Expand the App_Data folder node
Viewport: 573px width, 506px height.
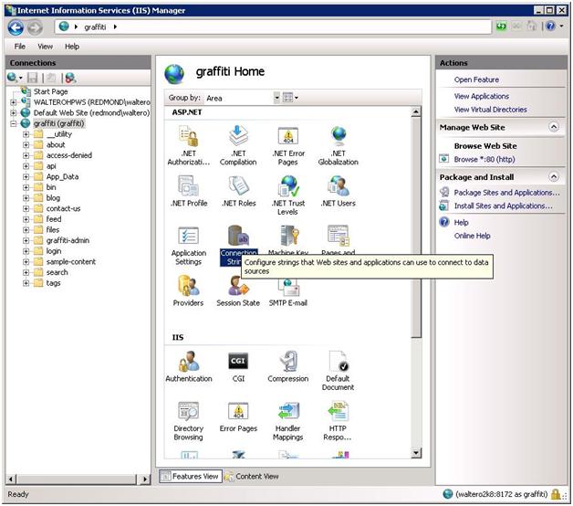point(26,176)
